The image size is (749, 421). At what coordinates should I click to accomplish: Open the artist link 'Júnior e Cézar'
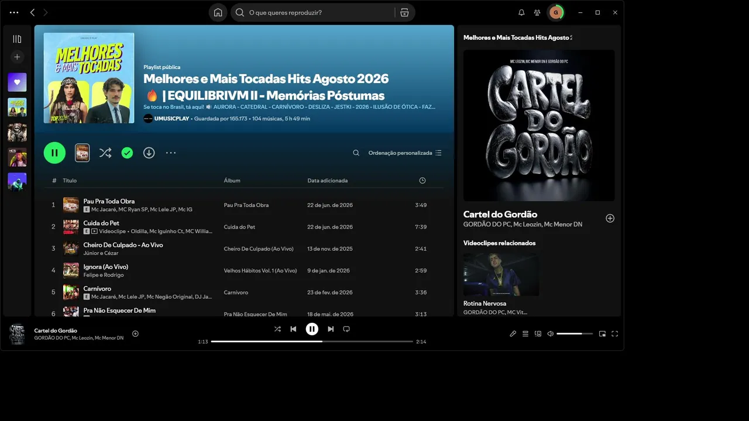(x=101, y=253)
